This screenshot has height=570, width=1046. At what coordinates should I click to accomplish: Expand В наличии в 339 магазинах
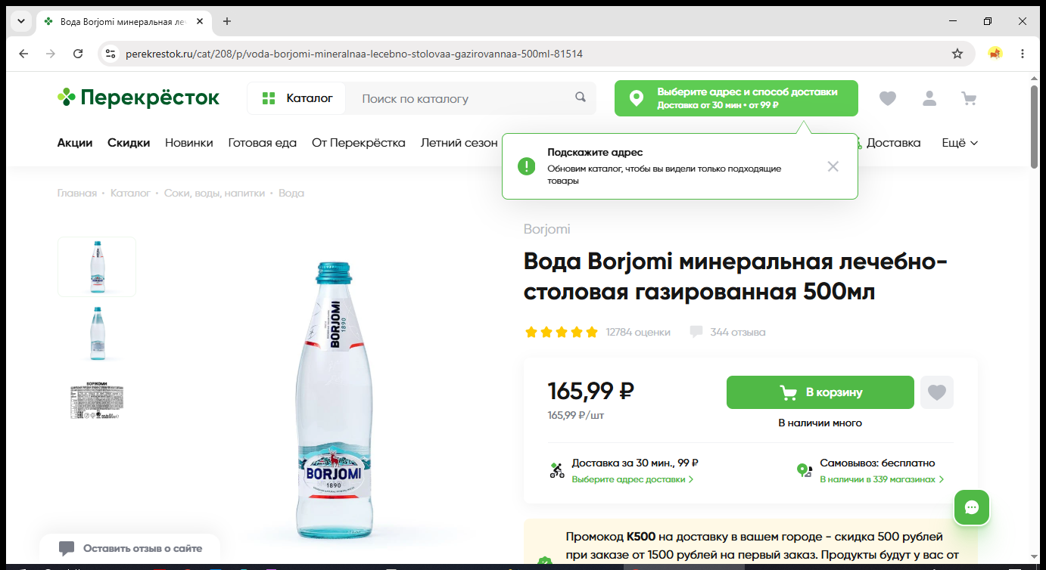(882, 479)
